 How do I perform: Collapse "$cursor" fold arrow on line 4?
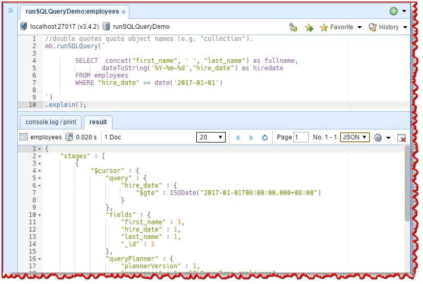40,171
